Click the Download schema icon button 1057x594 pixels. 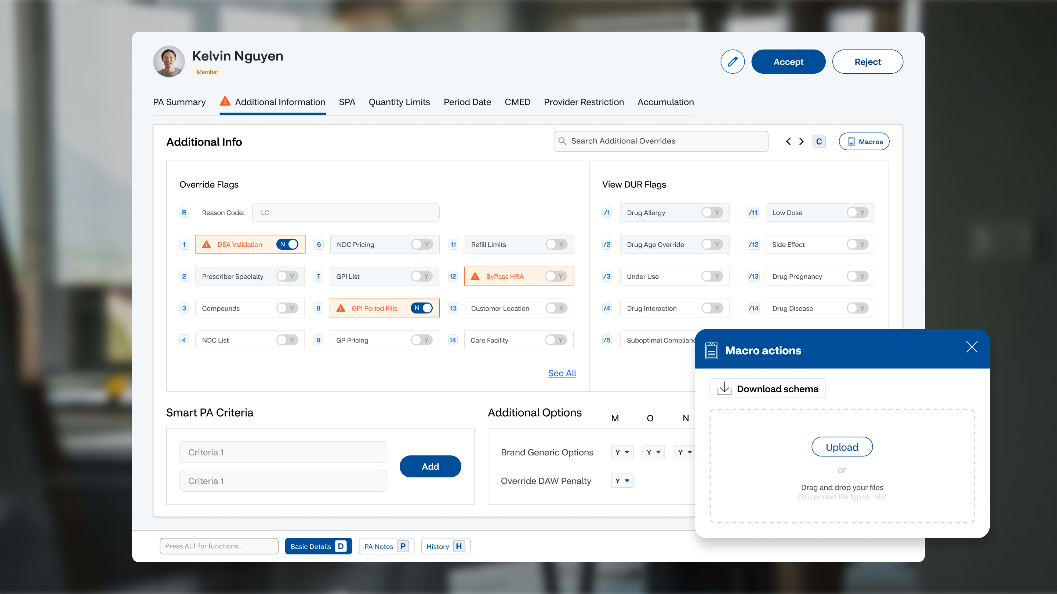pyautogui.click(x=768, y=389)
